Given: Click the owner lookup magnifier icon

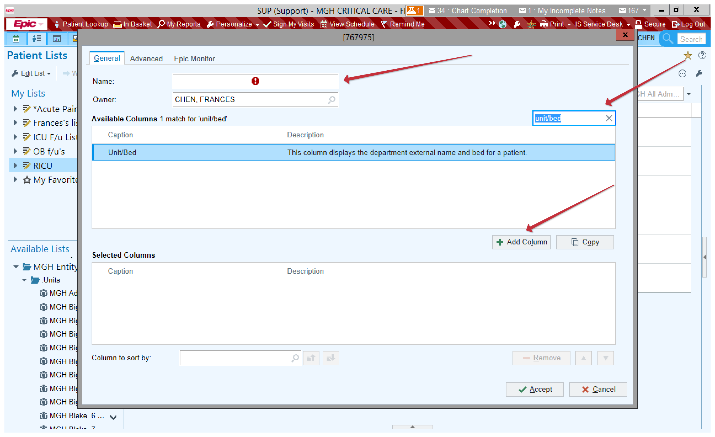Looking at the screenshot, I should [331, 100].
